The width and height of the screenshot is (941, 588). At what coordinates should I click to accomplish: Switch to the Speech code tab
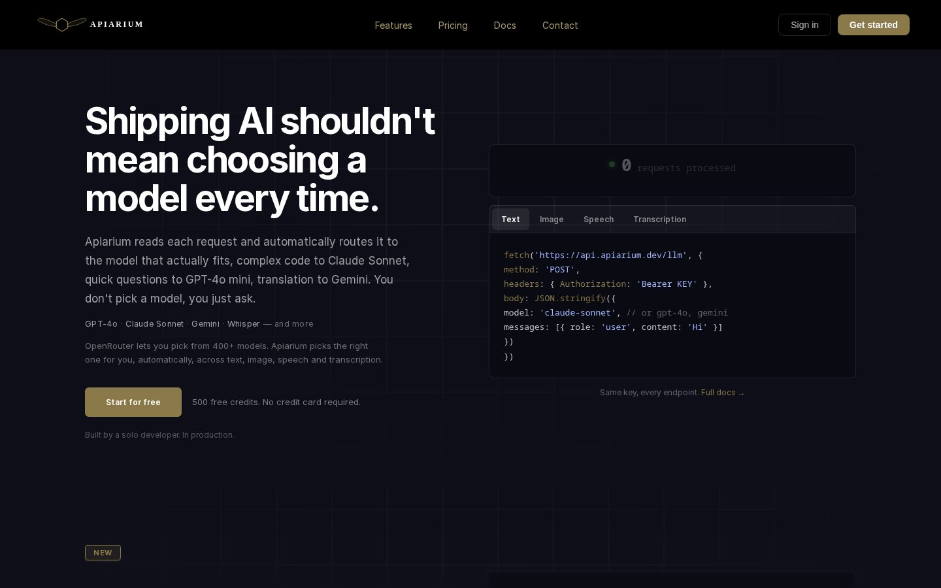[x=599, y=220]
